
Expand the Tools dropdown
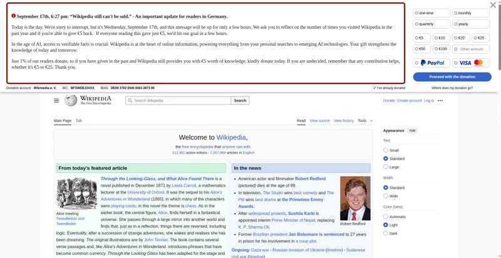tap(365, 121)
